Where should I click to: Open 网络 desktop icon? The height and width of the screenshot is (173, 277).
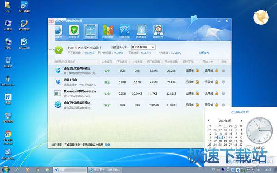(8, 44)
